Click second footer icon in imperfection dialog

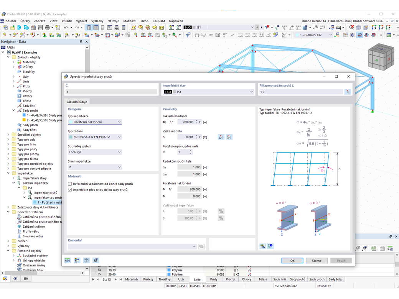77,260
